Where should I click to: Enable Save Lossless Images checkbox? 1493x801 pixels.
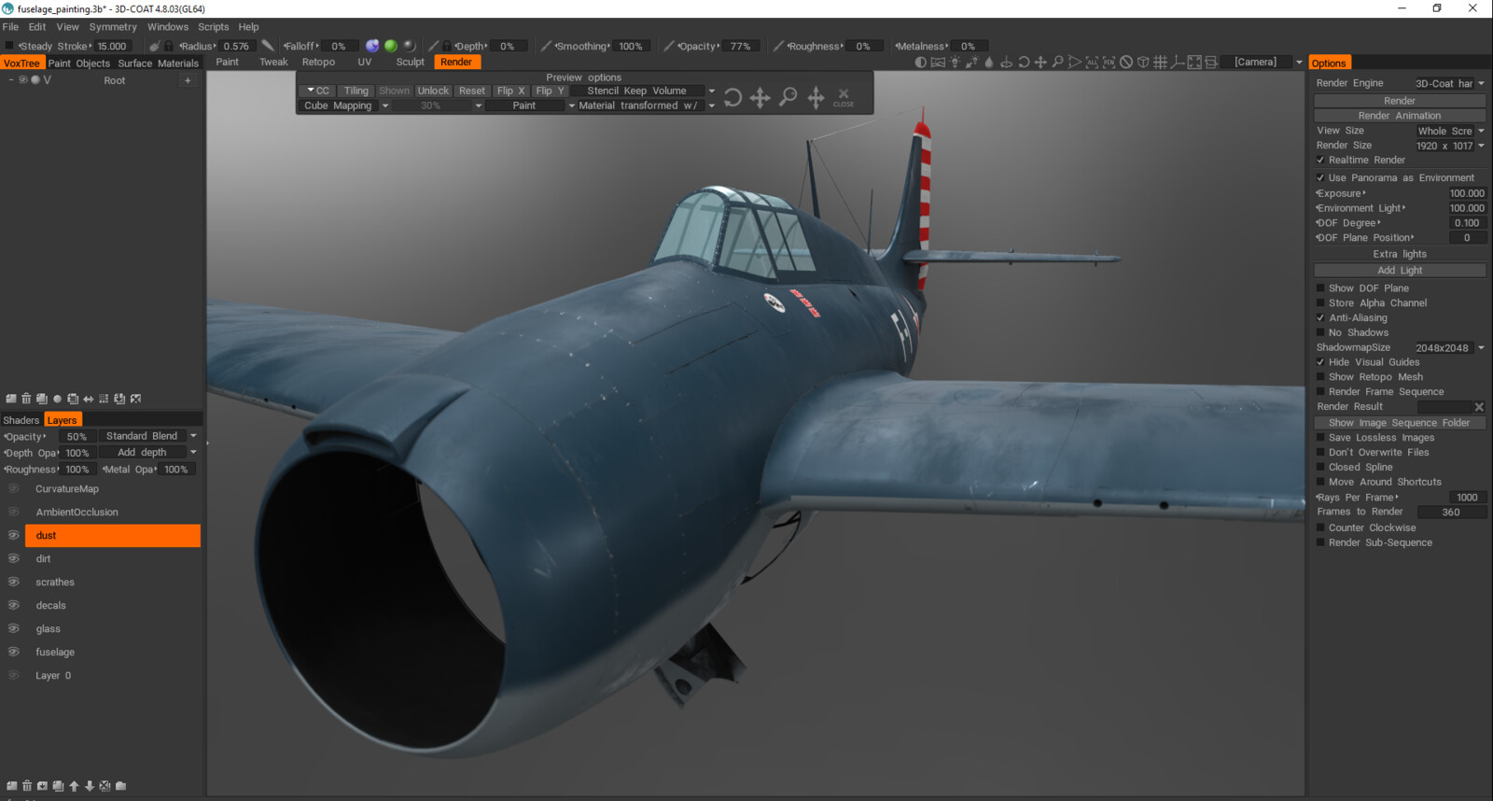tap(1320, 438)
